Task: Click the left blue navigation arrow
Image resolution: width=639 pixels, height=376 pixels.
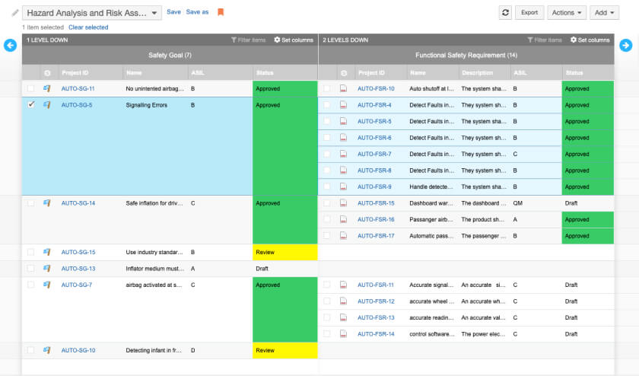Action: click(x=11, y=46)
